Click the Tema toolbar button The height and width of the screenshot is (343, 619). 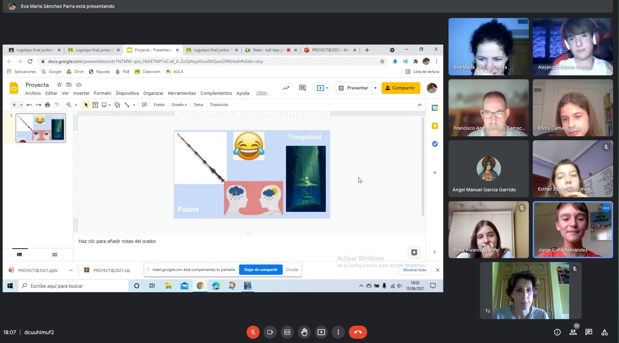pos(198,105)
